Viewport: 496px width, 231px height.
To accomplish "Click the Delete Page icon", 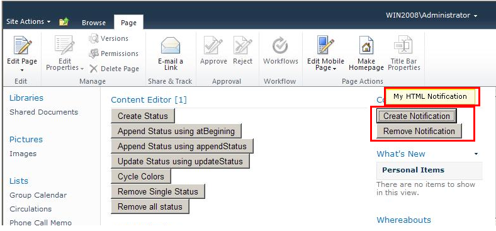I will pyautogui.click(x=93, y=69).
